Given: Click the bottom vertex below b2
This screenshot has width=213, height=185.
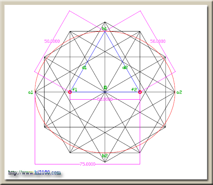Looking at the screenshot, I should coord(105,162).
